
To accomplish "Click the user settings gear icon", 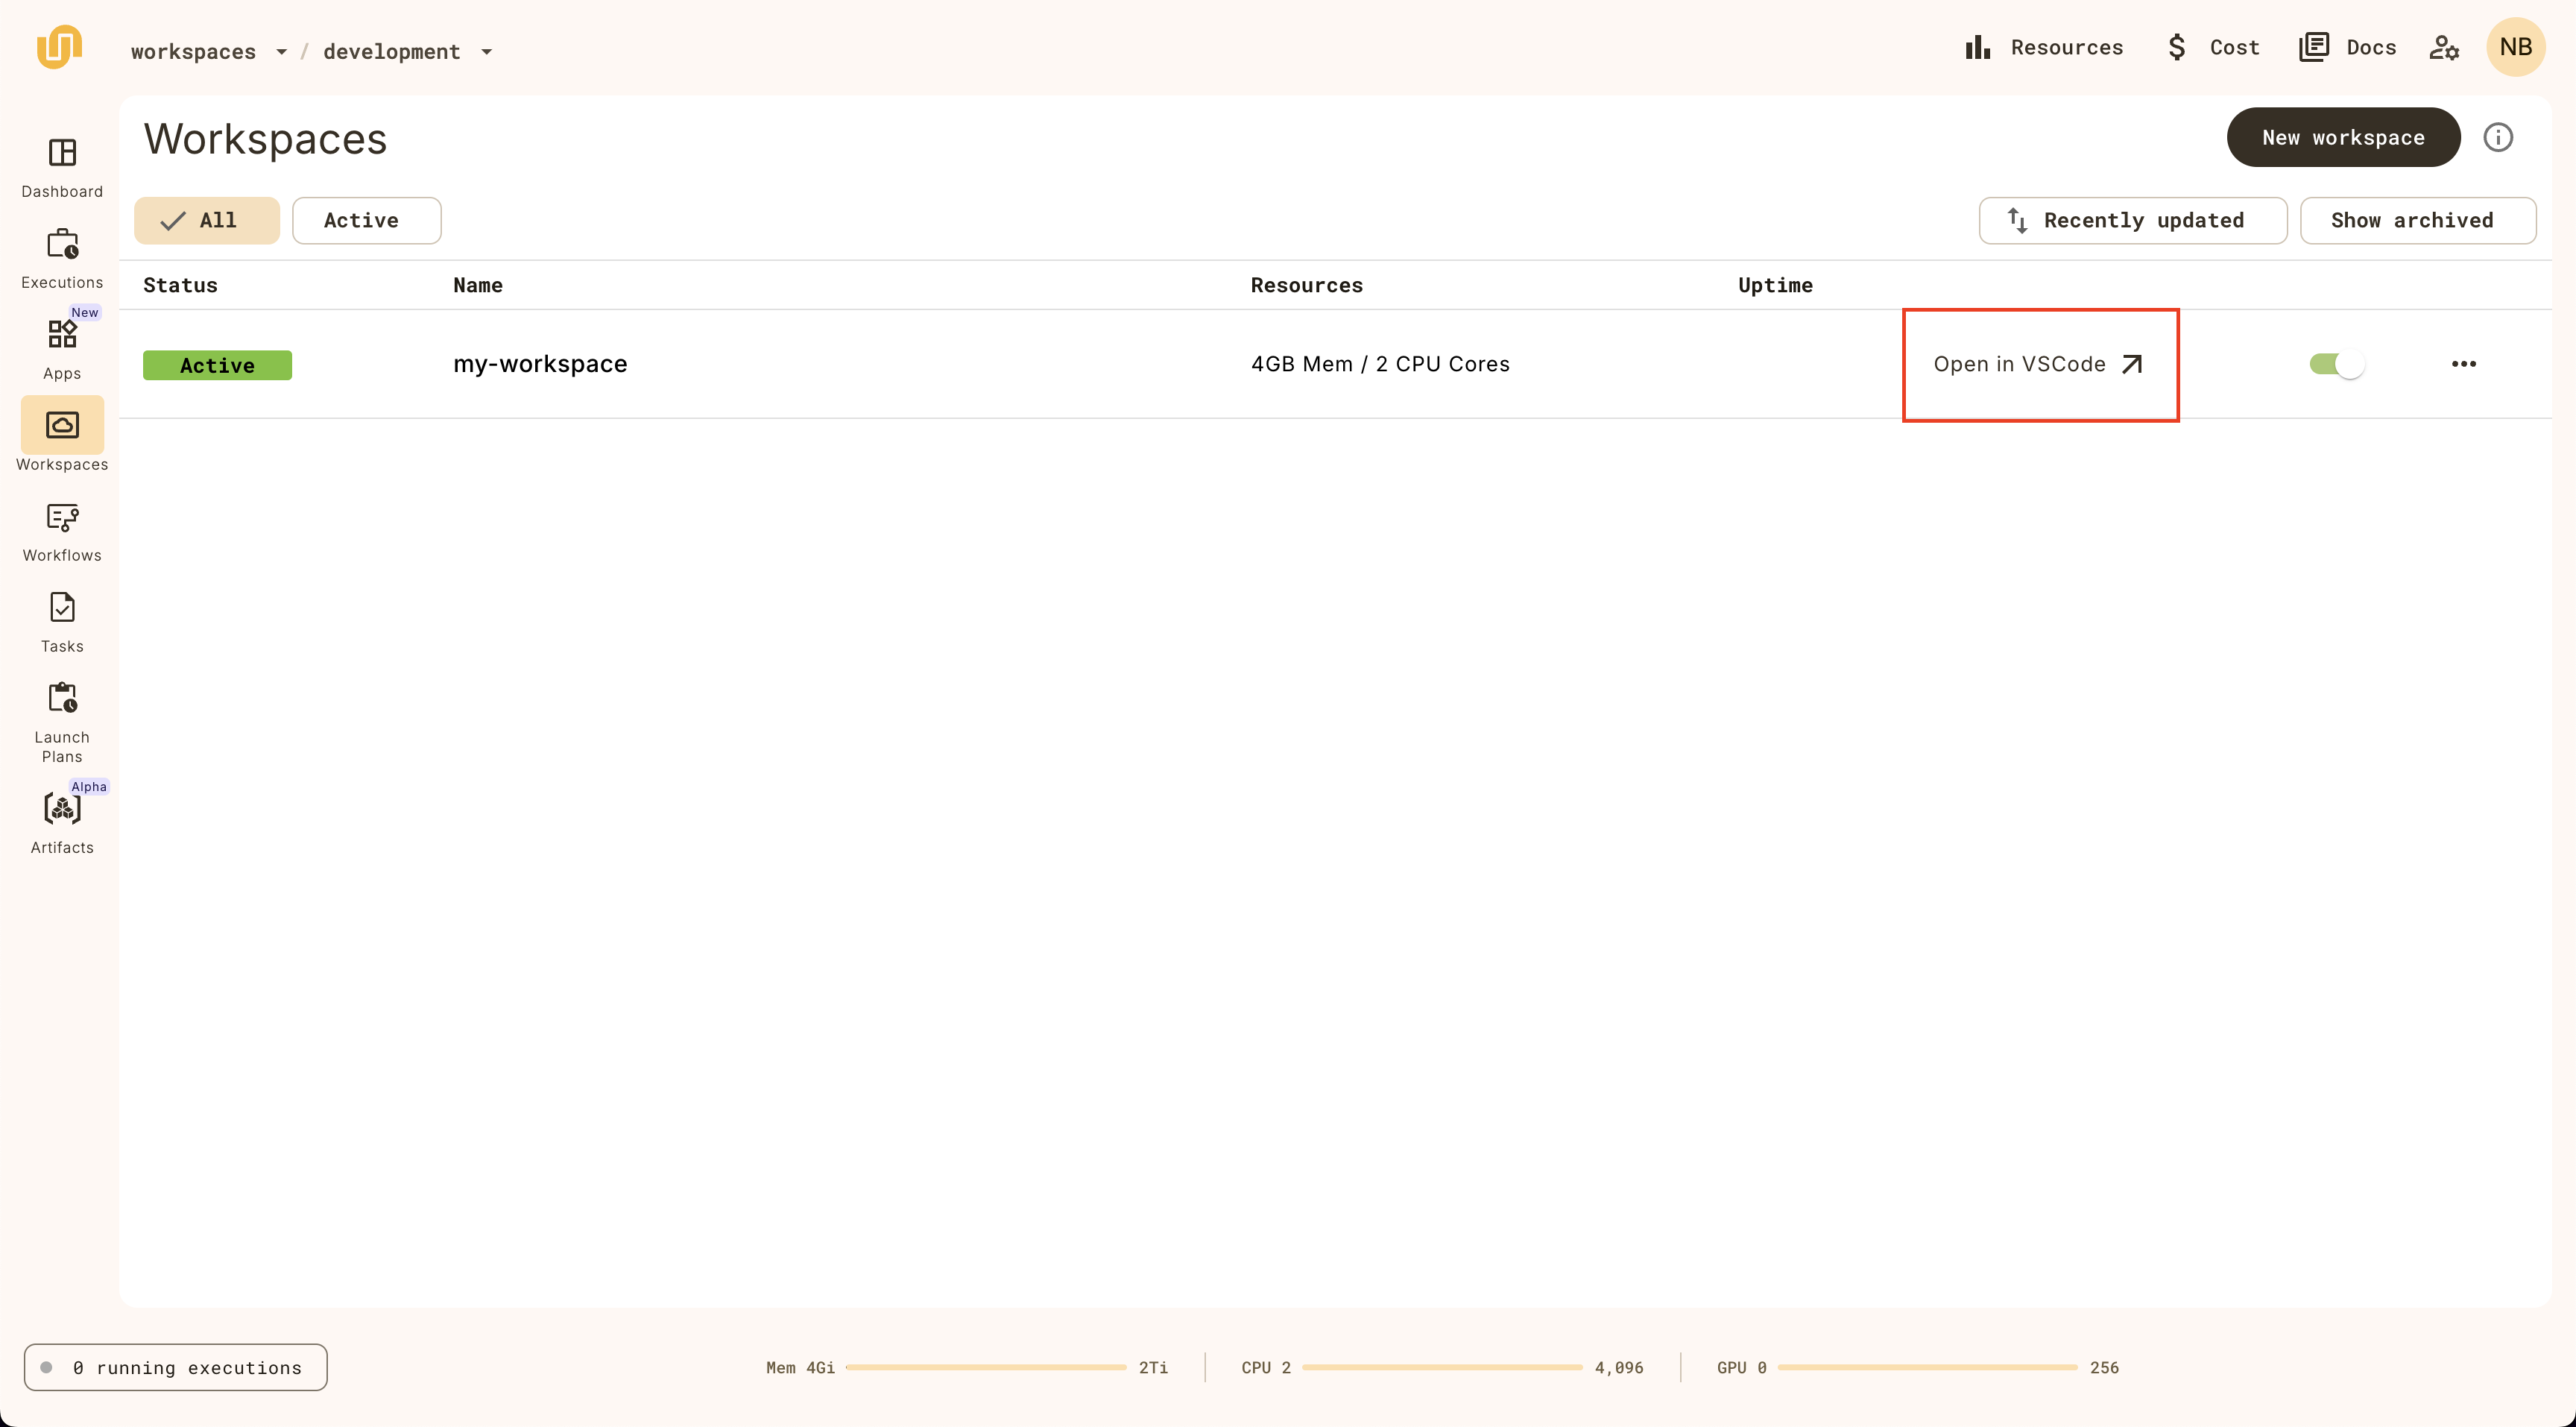I will pyautogui.click(x=2443, y=47).
